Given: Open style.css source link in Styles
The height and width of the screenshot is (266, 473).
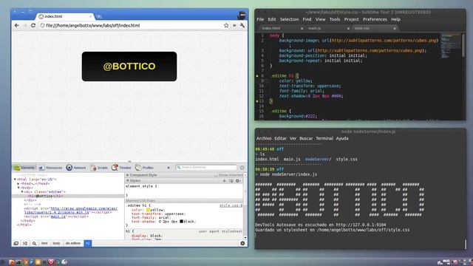Looking at the screenshot, I should pyautogui.click(x=231, y=205).
